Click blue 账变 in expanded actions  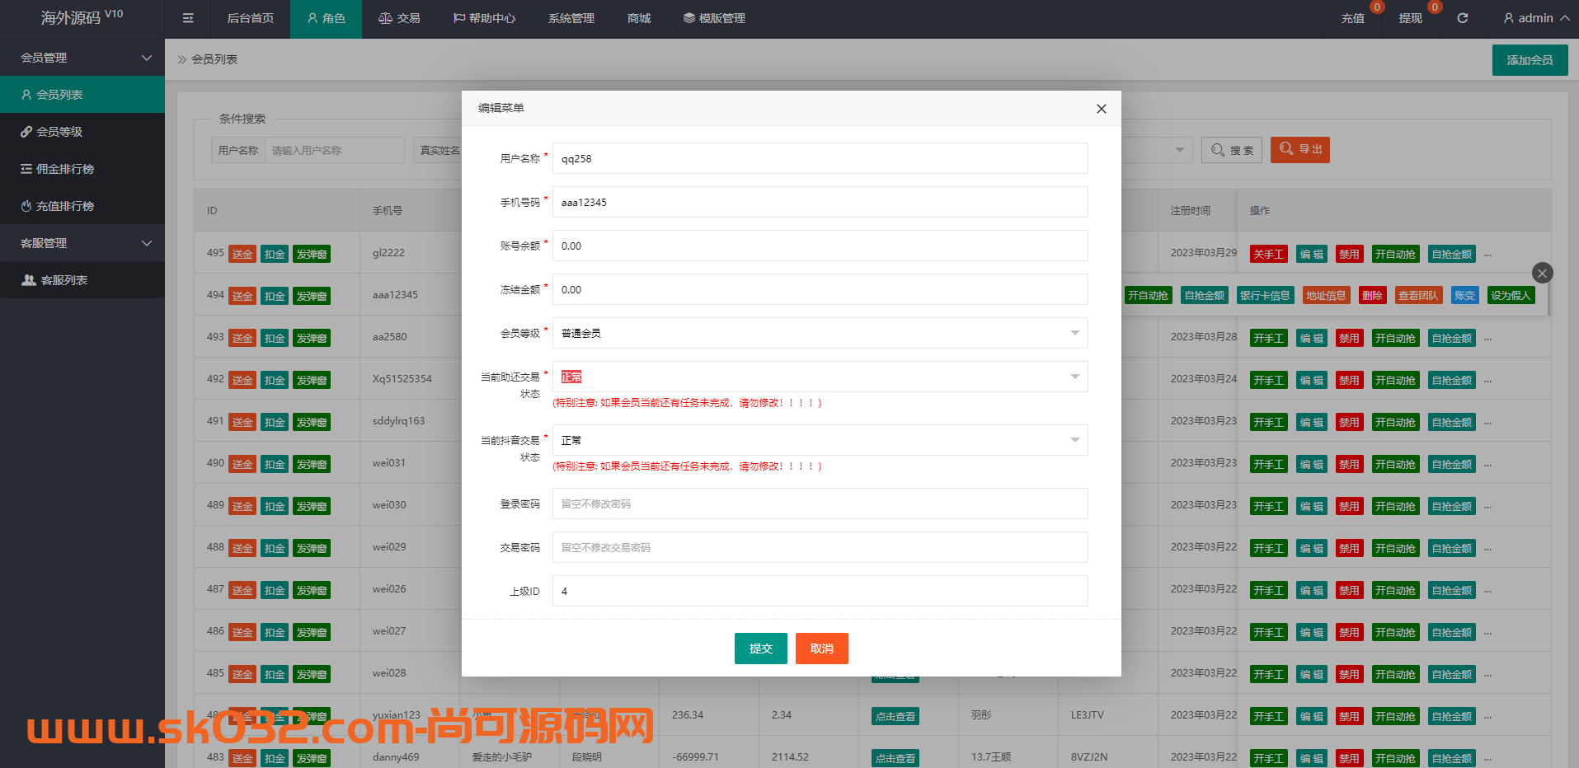[x=1464, y=295]
